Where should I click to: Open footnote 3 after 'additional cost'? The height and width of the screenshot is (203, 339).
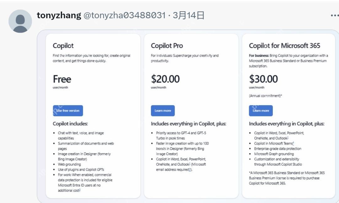coord(80,190)
